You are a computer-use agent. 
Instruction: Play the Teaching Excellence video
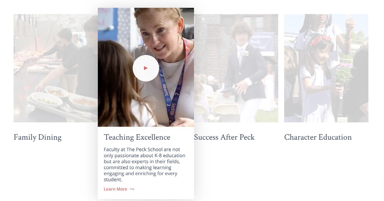click(x=146, y=68)
